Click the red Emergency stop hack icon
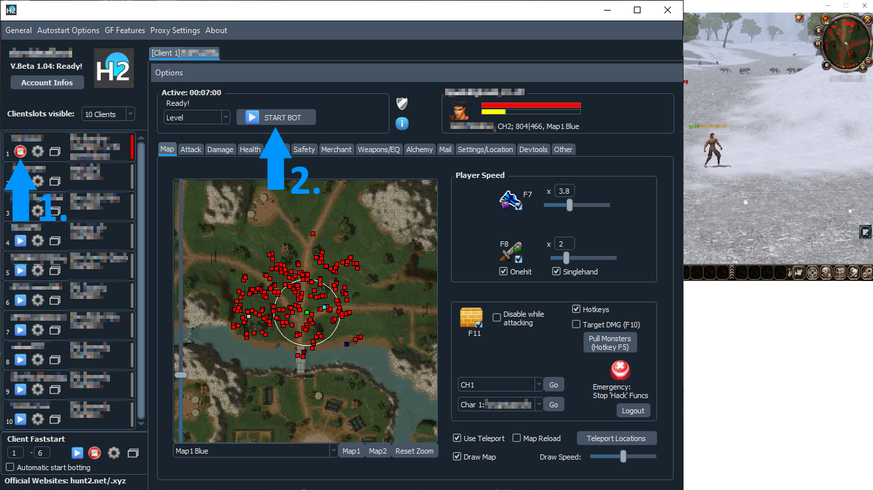Image resolution: width=873 pixels, height=490 pixels. (620, 370)
